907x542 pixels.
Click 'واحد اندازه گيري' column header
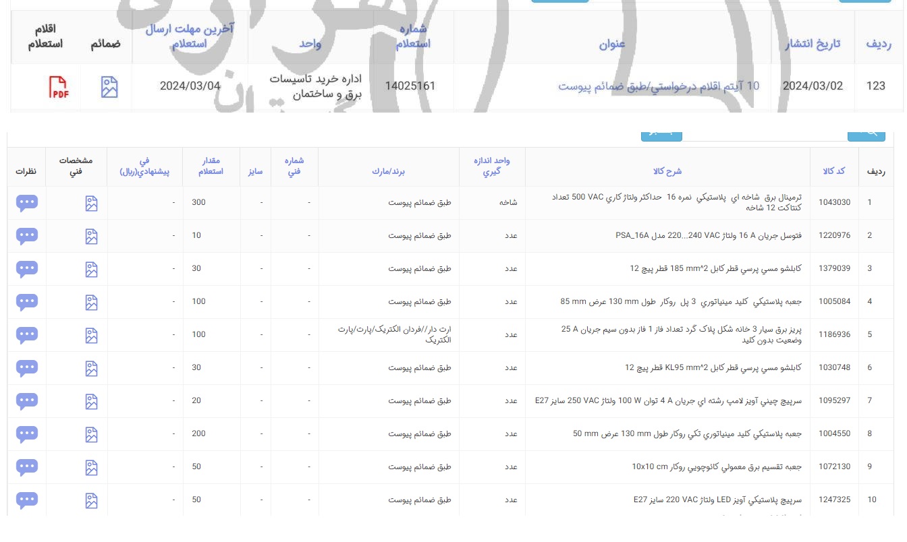pyautogui.click(x=492, y=166)
